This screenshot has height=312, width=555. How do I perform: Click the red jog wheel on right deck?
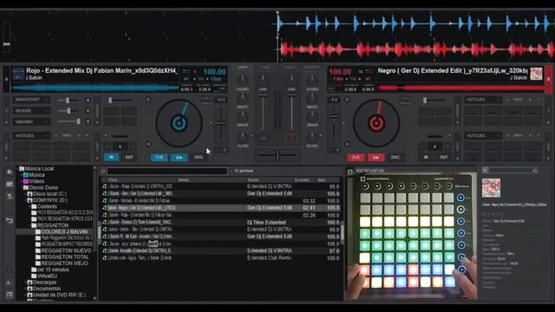[375, 123]
